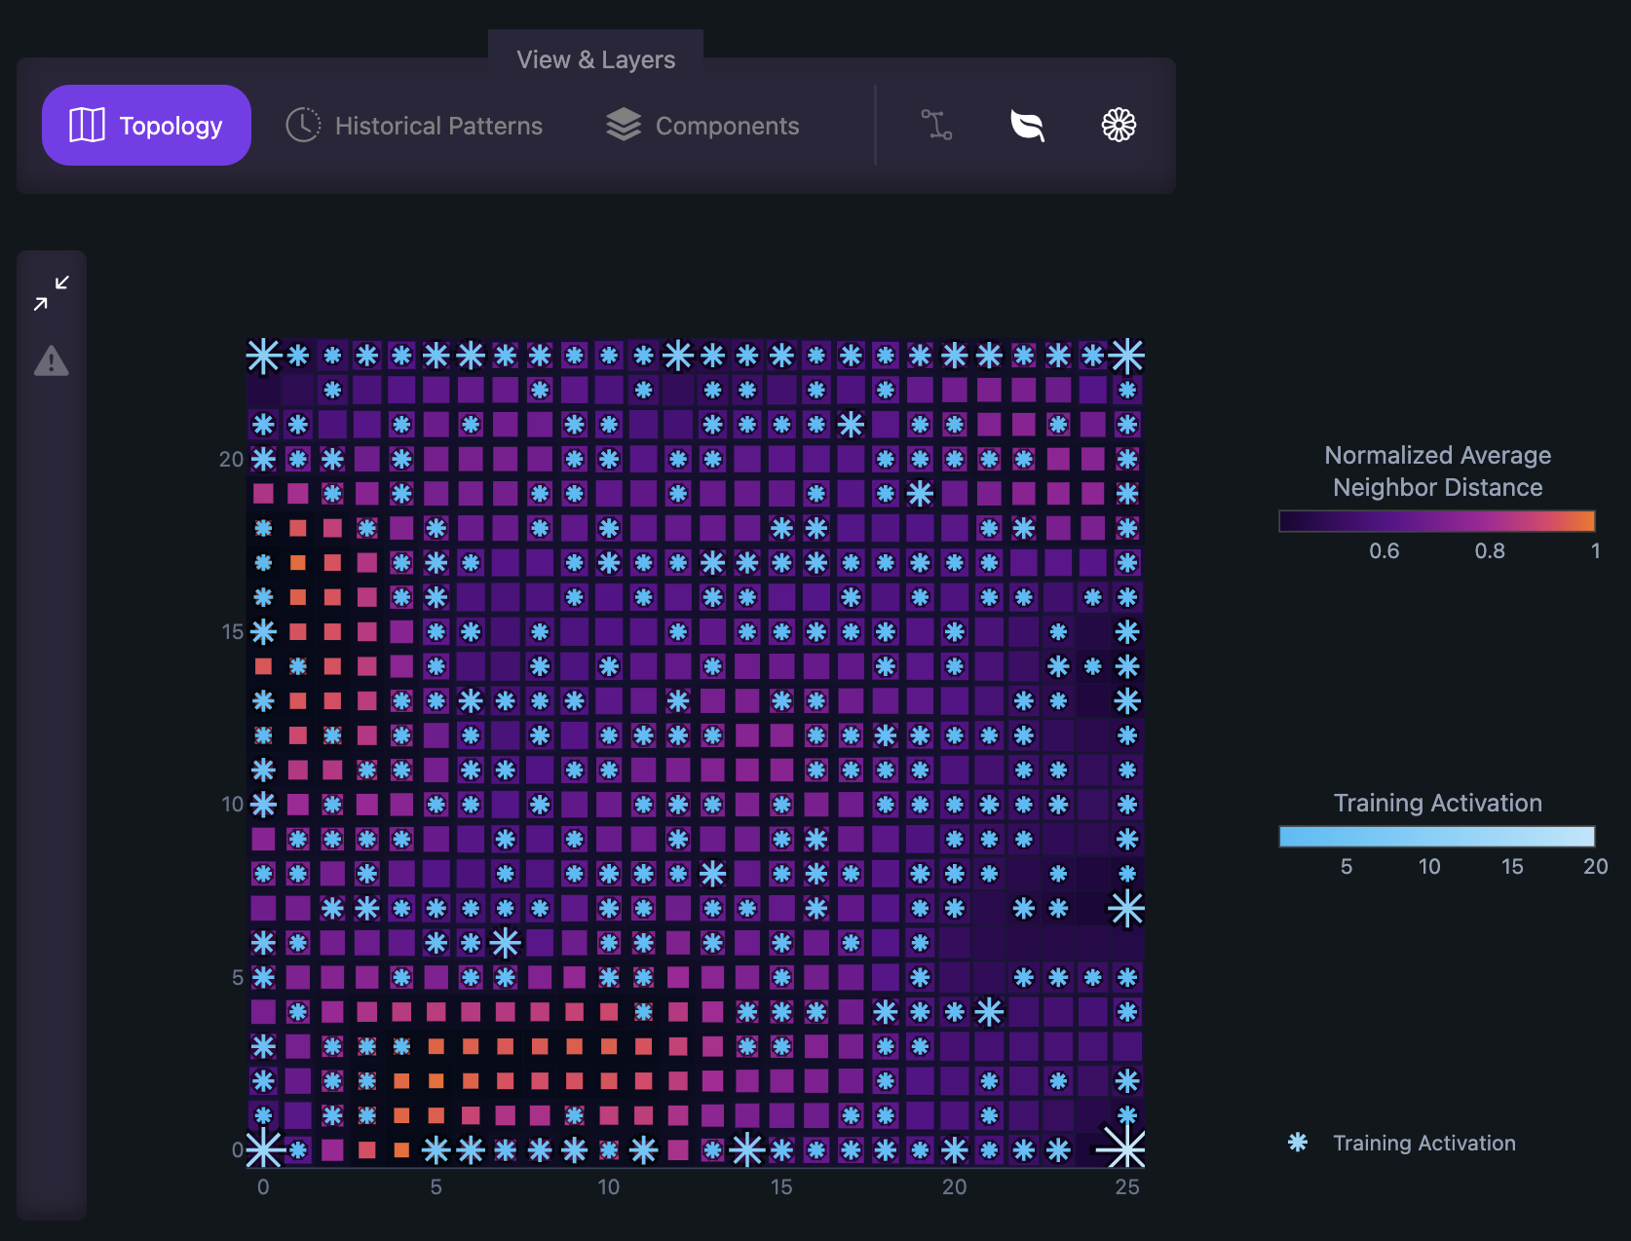
Task: Toggle the connection path layer icon
Action: 936,125
